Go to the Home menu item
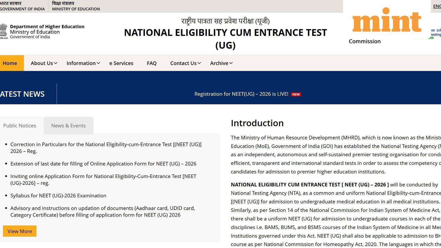The image size is (441, 248). click(x=10, y=63)
